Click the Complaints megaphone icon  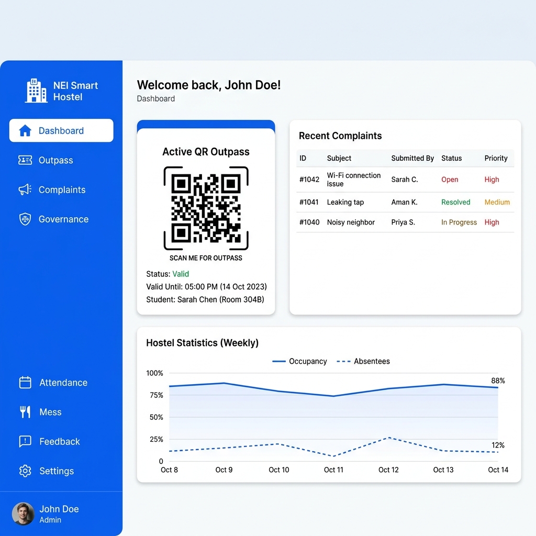tap(25, 189)
